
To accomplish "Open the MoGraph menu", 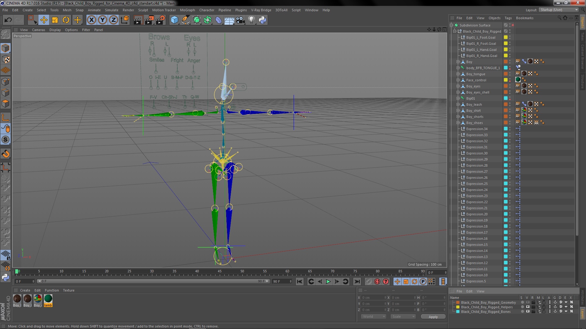I will click(187, 10).
